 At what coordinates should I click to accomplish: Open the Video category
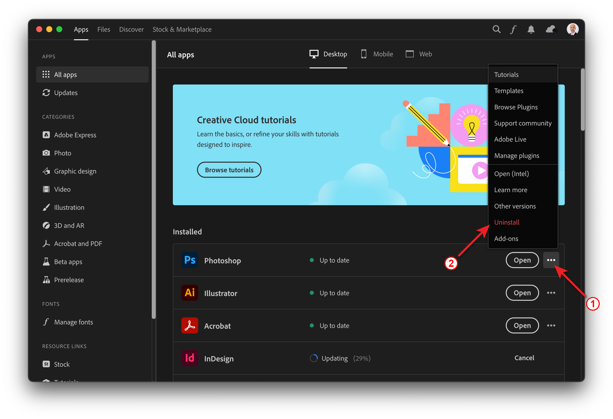[x=92, y=189]
